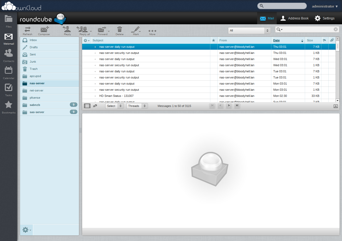Open the apcupsd folder
This screenshot has height=241, width=342.
point(50,76)
